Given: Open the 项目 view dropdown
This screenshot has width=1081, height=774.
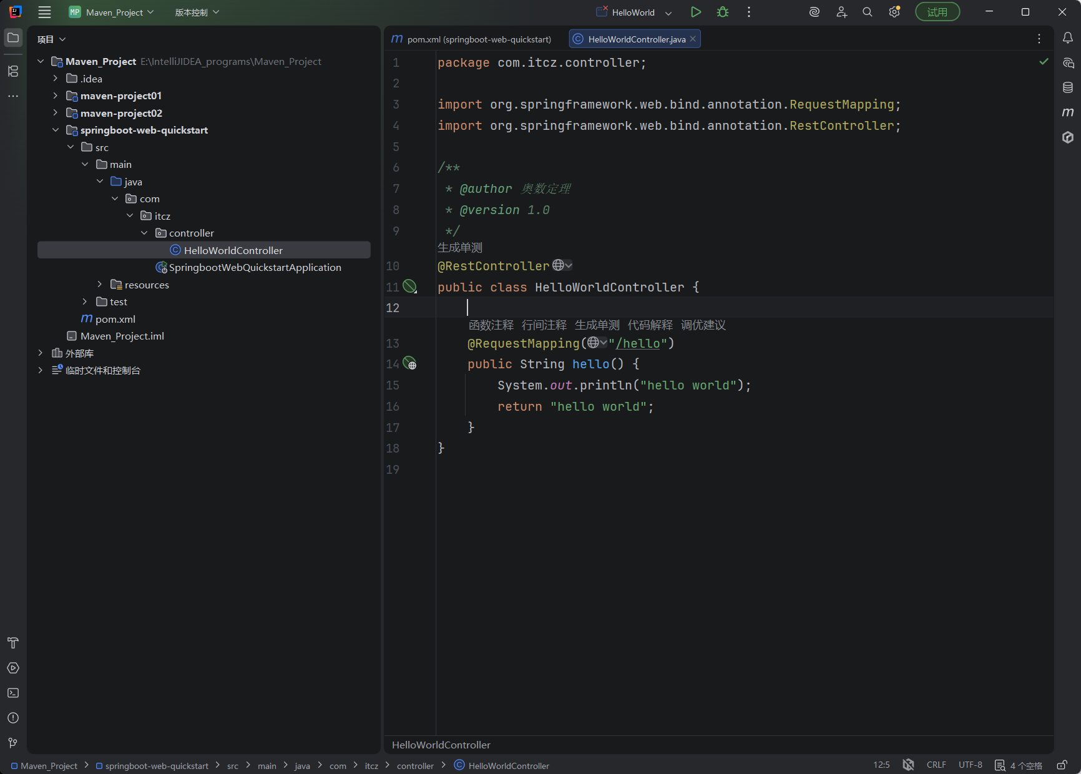Looking at the screenshot, I should point(51,39).
